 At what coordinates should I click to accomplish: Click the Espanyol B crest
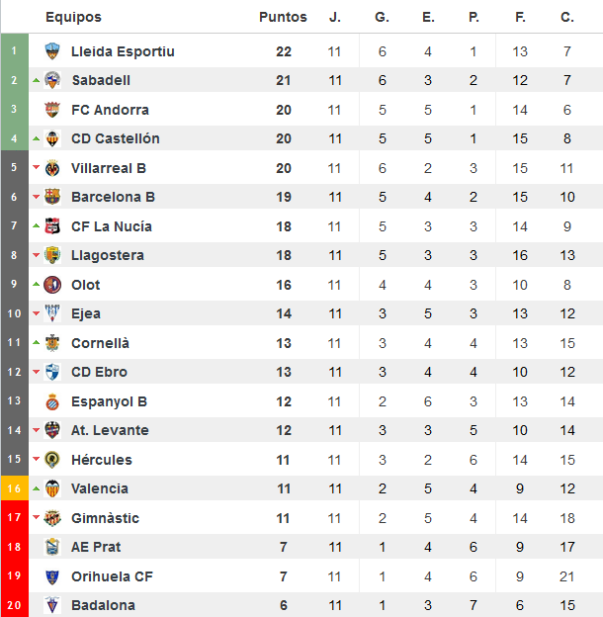pos(52,401)
